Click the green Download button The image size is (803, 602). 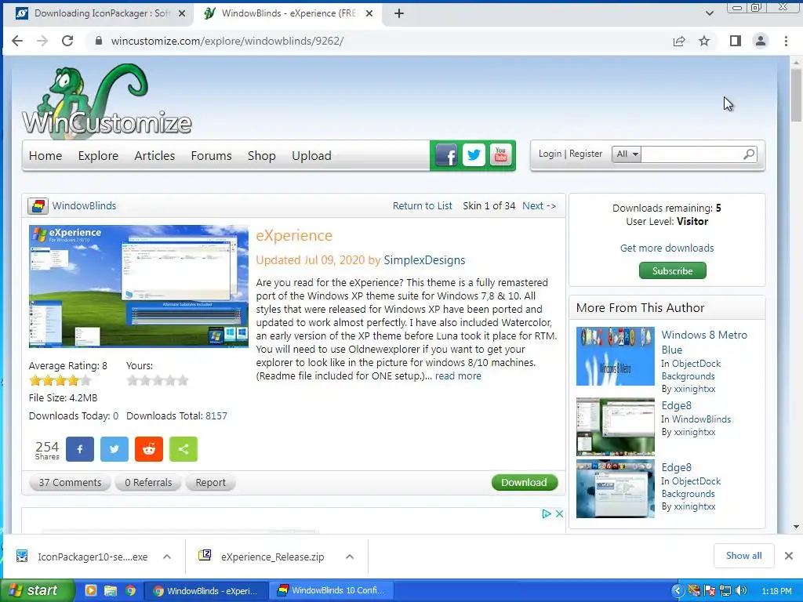525,482
